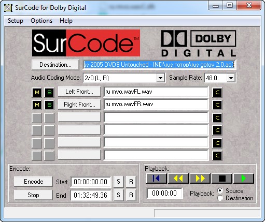Click the C button of the sixth channel row
The width and height of the screenshot is (265, 222).
point(217,155)
